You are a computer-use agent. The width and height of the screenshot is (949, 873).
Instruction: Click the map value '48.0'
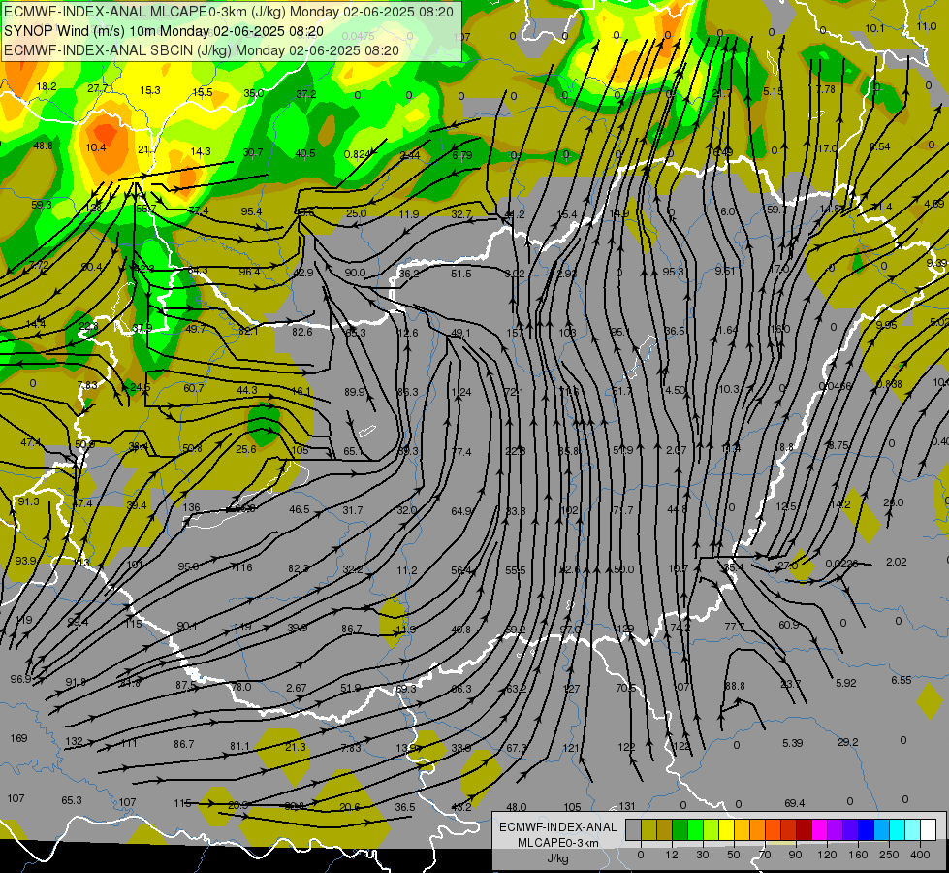pos(517,807)
